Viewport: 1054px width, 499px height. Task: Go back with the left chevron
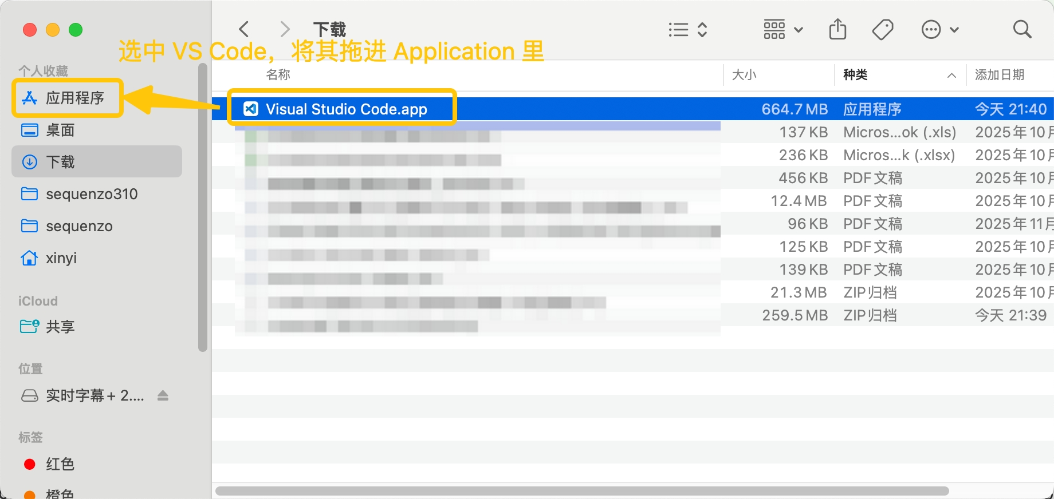(244, 29)
